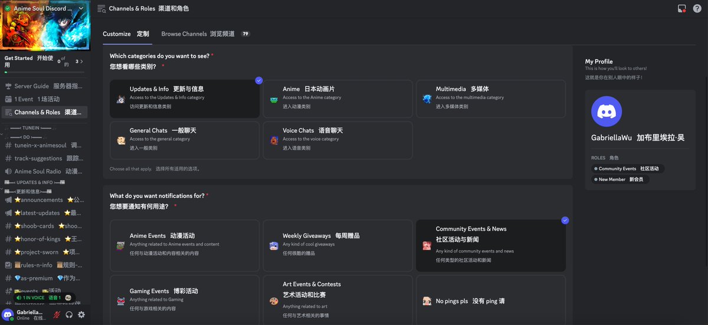This screenshot has width=708, height=325.
Task: Select the General Chats category card
Action: (x=185, y=140)
